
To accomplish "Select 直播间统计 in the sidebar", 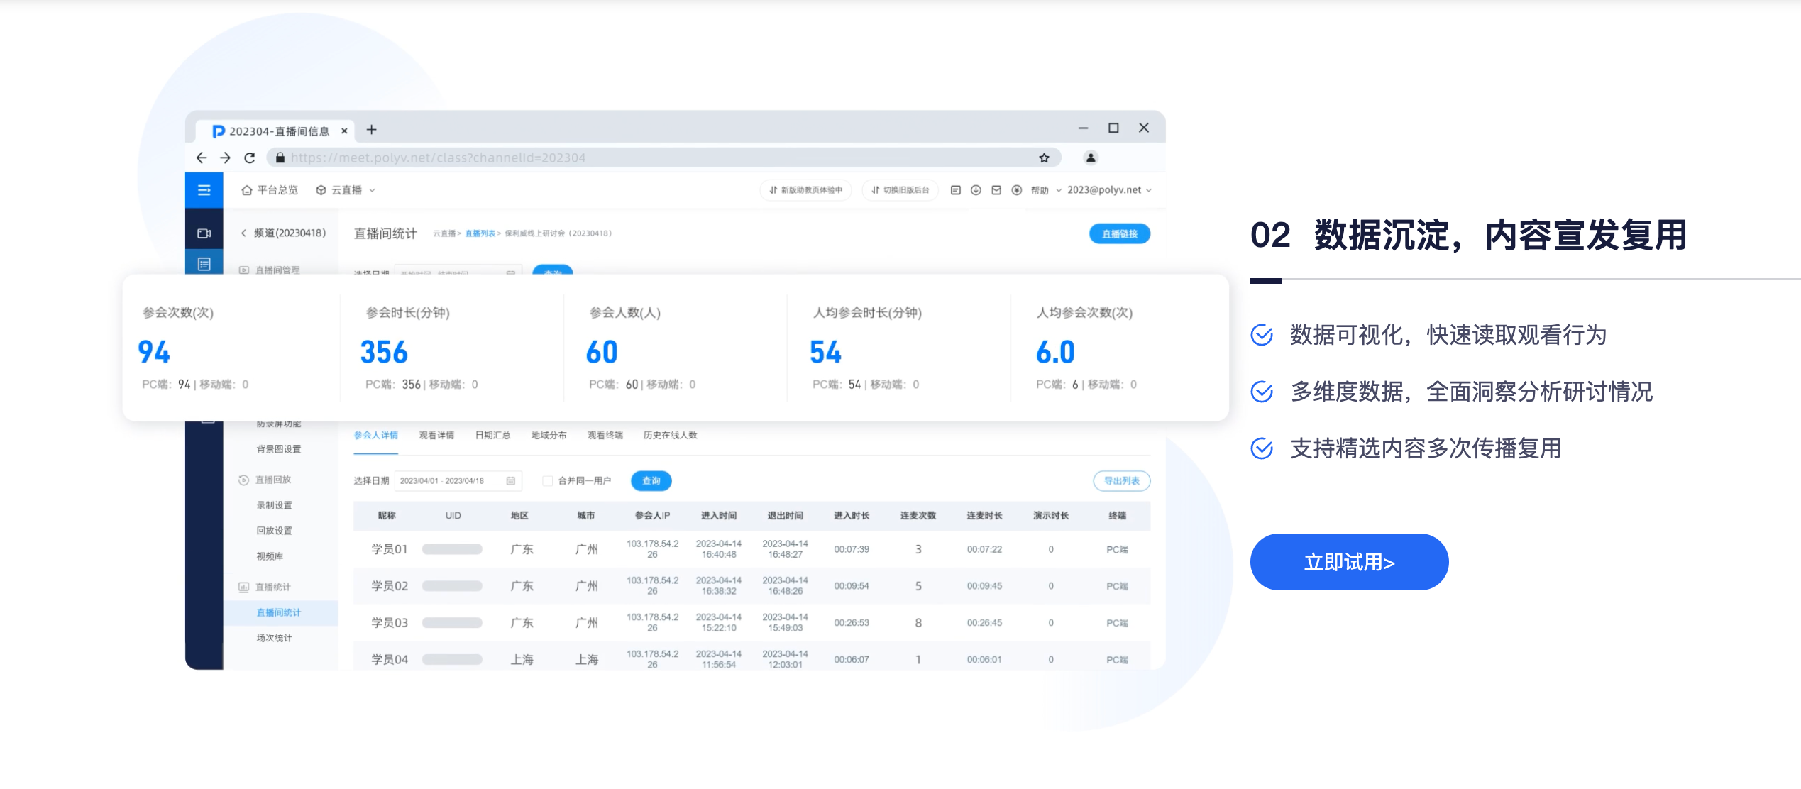I will pyautogui.click(x=279, y=613).
